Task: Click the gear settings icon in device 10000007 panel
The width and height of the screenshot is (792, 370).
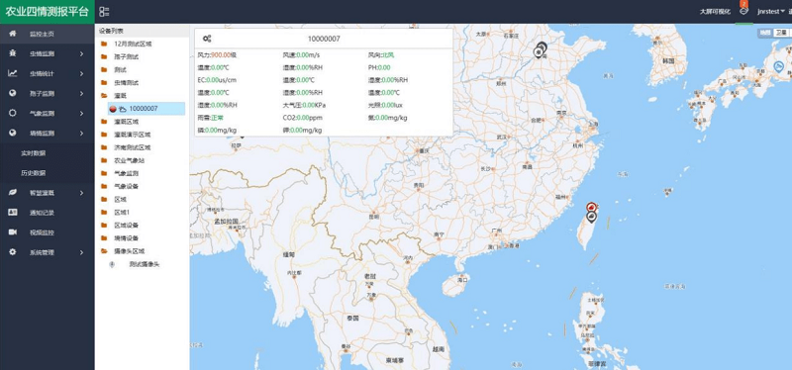Action: (207, 39)
